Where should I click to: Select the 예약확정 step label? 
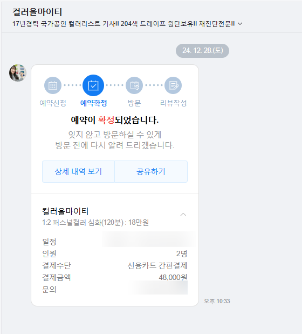pos(93,103)
